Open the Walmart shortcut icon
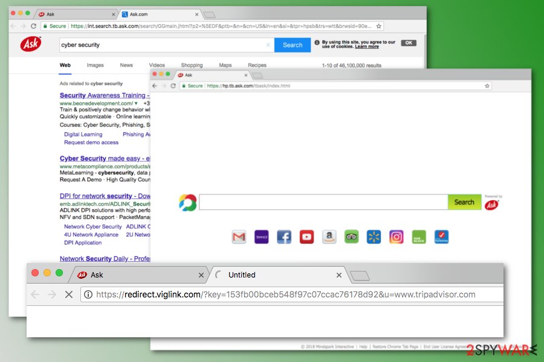The height and width of the screenshot is (362, 544). tap(374, 237)
